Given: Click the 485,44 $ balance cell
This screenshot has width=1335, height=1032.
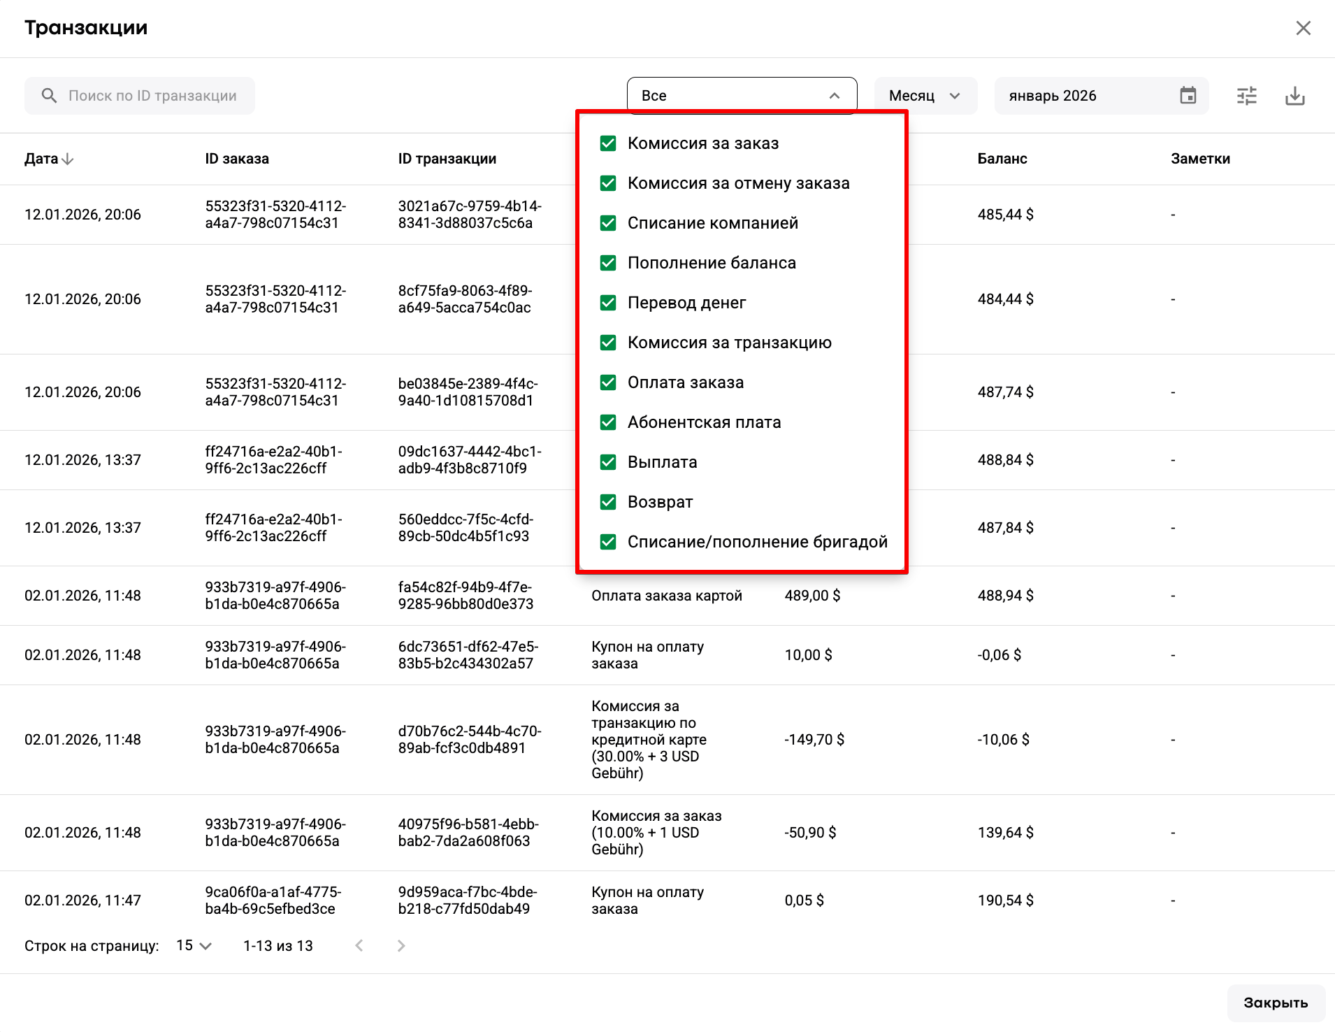Looking at the screenshot, I should pyautogui.click(x=1005, y=215).
